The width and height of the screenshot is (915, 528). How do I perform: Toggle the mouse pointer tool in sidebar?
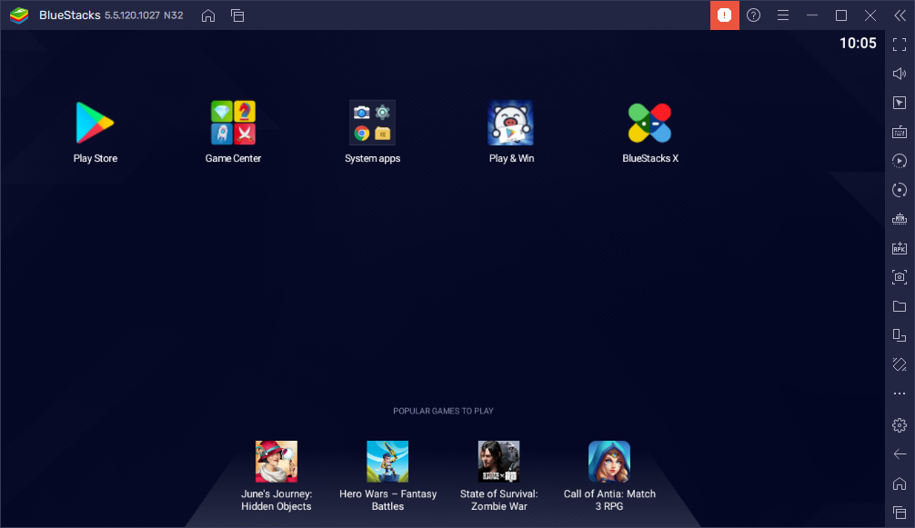pyautogui.click(x=899, y=102)
